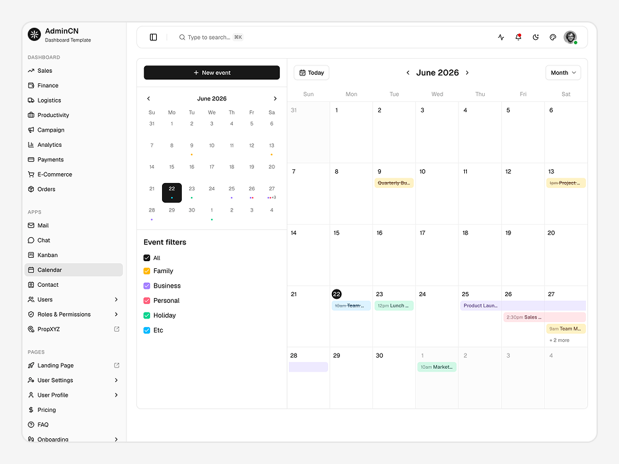Focus the Type to search field

click(x=211, y=37)
